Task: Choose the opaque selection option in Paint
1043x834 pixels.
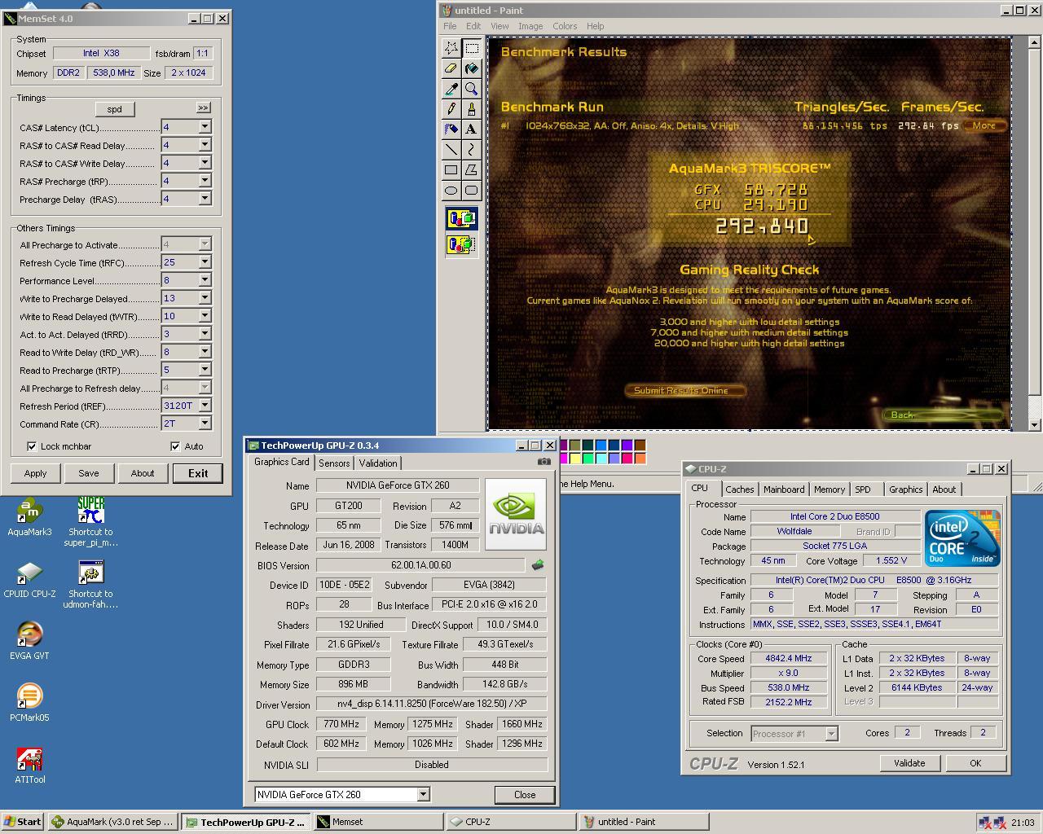Action: (461, 219)
